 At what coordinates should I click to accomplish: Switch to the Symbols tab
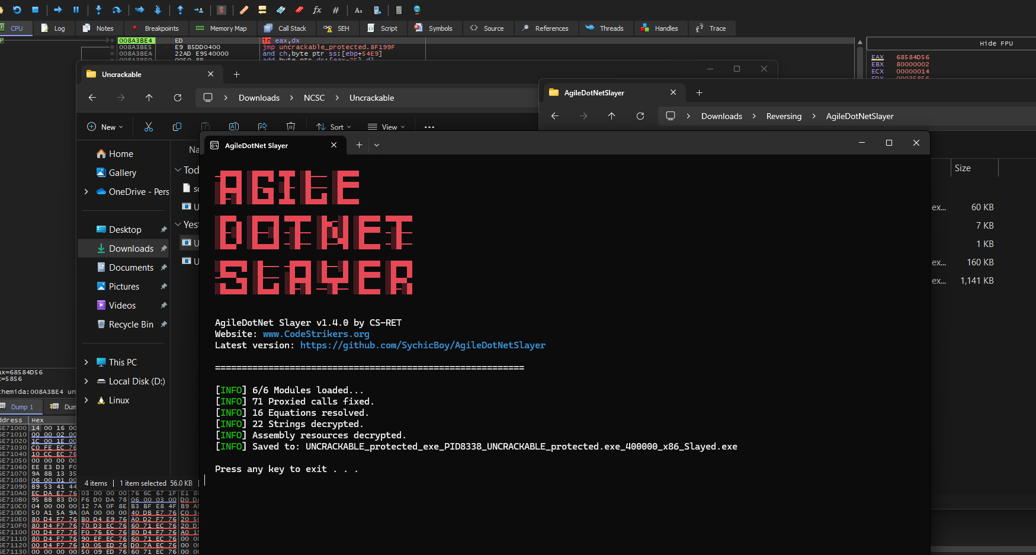click(x=434, y=28)
